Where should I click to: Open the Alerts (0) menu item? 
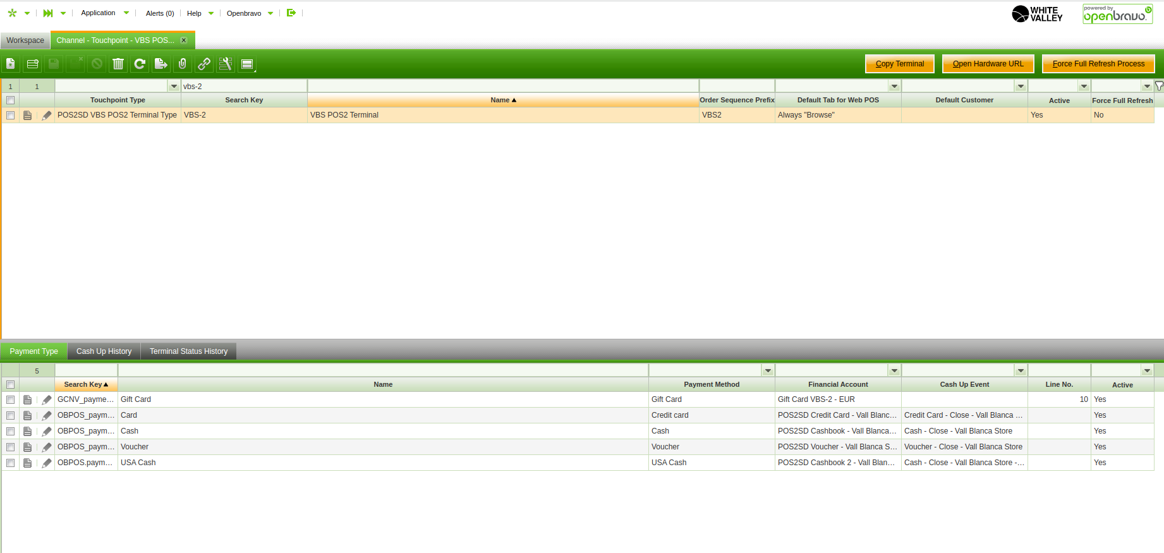click(160, 13)
